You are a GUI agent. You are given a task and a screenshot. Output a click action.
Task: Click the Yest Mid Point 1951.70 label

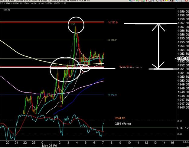[x=132, y=68]
